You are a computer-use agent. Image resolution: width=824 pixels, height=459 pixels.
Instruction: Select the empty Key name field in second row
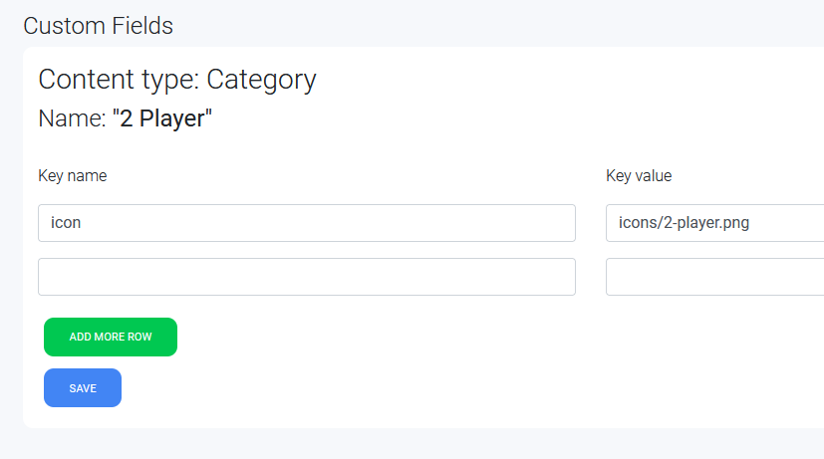[x=307, y=277]
